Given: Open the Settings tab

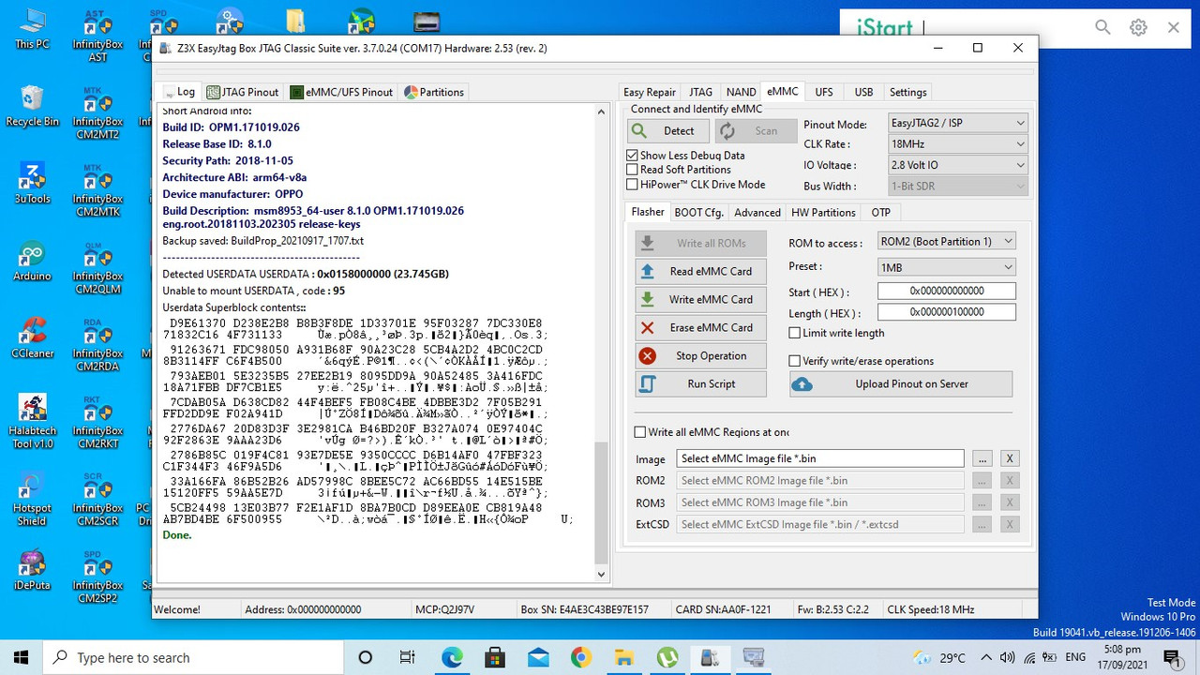Looking at the screenshot, I should tap(907, 92).
